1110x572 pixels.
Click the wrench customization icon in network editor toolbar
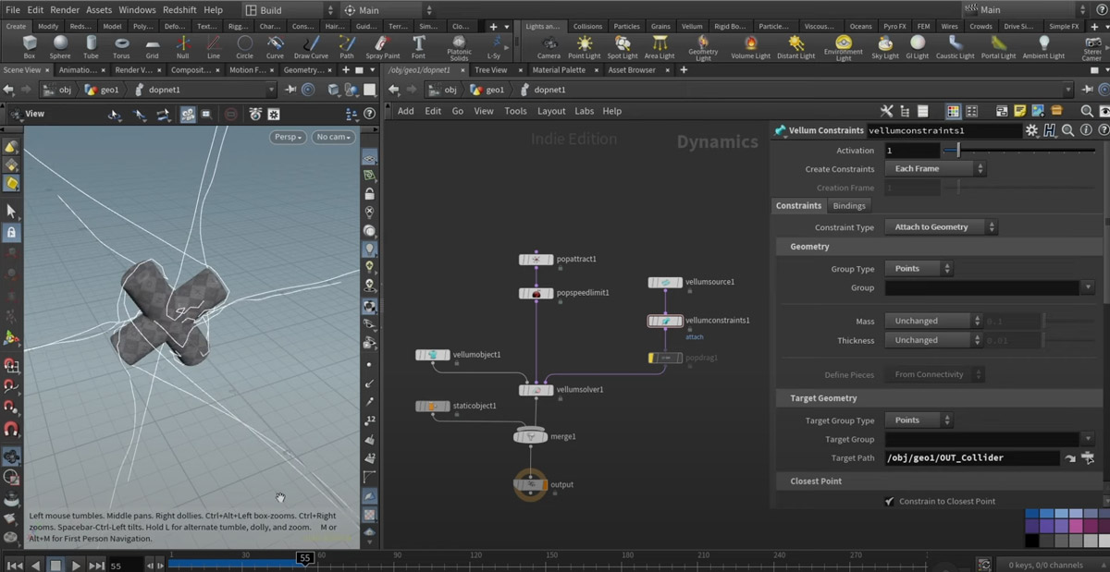point(885,110)
